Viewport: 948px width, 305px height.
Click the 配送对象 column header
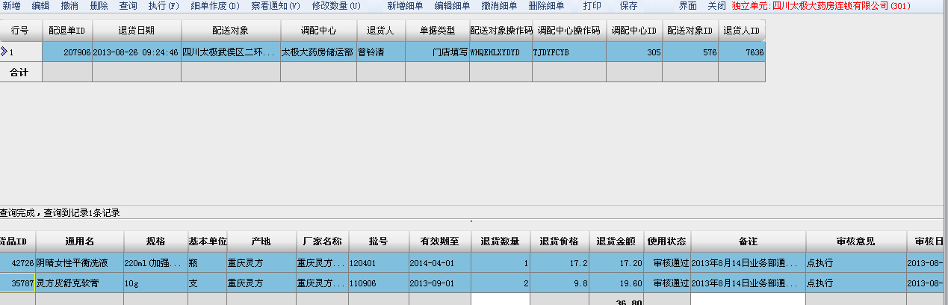click(231, 31)
